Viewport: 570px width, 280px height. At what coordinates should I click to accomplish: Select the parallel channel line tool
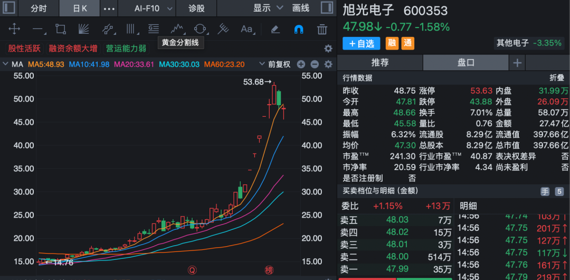coord(107,29)
